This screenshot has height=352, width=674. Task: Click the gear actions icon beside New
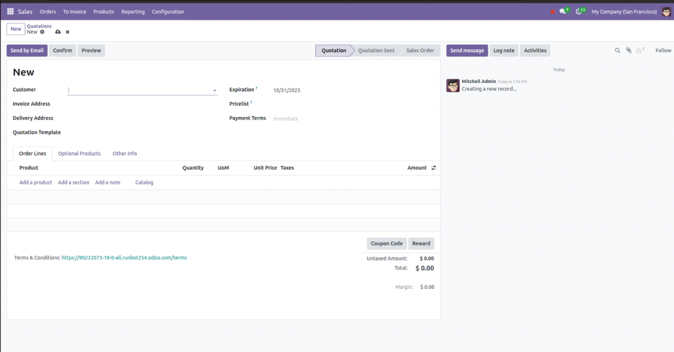(42, 32)
